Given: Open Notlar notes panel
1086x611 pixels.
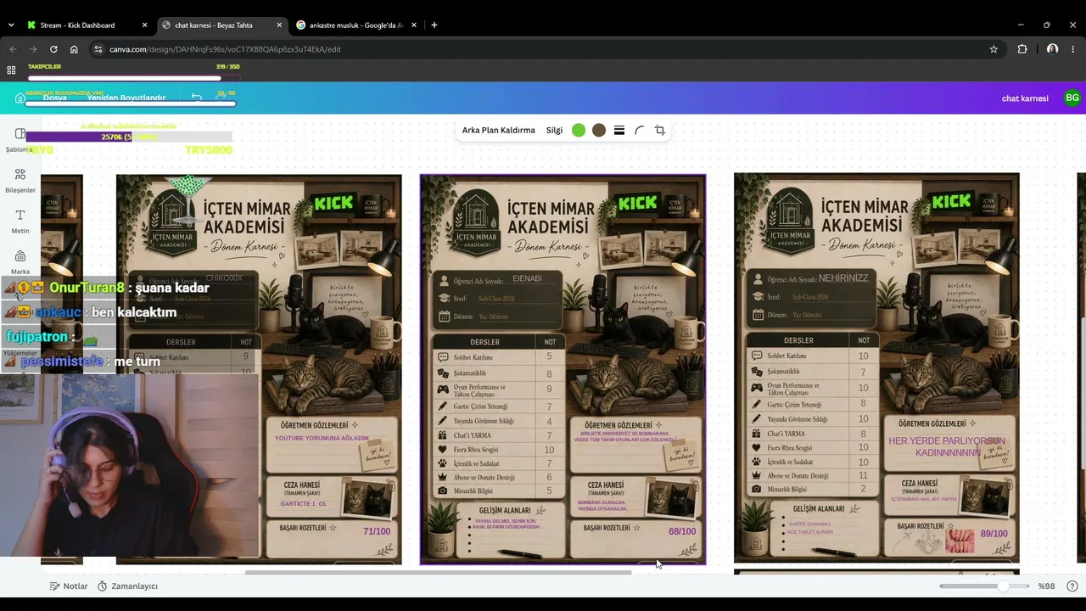Looking at the screenshot, I should point(68,586).
